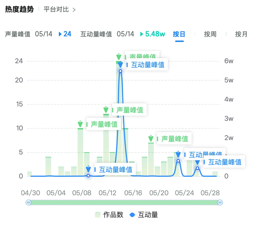Toggle the 作品数 legend series

point(109,215)
